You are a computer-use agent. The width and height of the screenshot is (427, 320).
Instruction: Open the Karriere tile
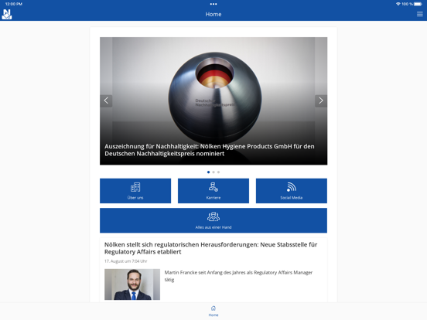click(x=213, y=191)
